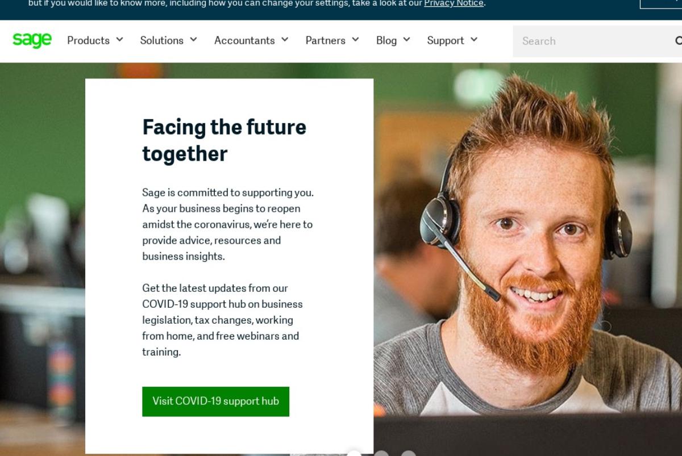Screen dimensions: 682x456
Task: Click the chevron arrow next to Accountants
Action: pyautogui.click(x=285, y=40)
